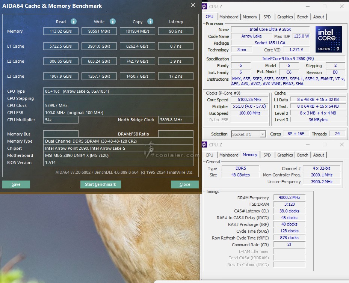This screenshot has height=283, width=349.
Task: Click CPU Multiplier field 54x
Action: click(61, 120)
